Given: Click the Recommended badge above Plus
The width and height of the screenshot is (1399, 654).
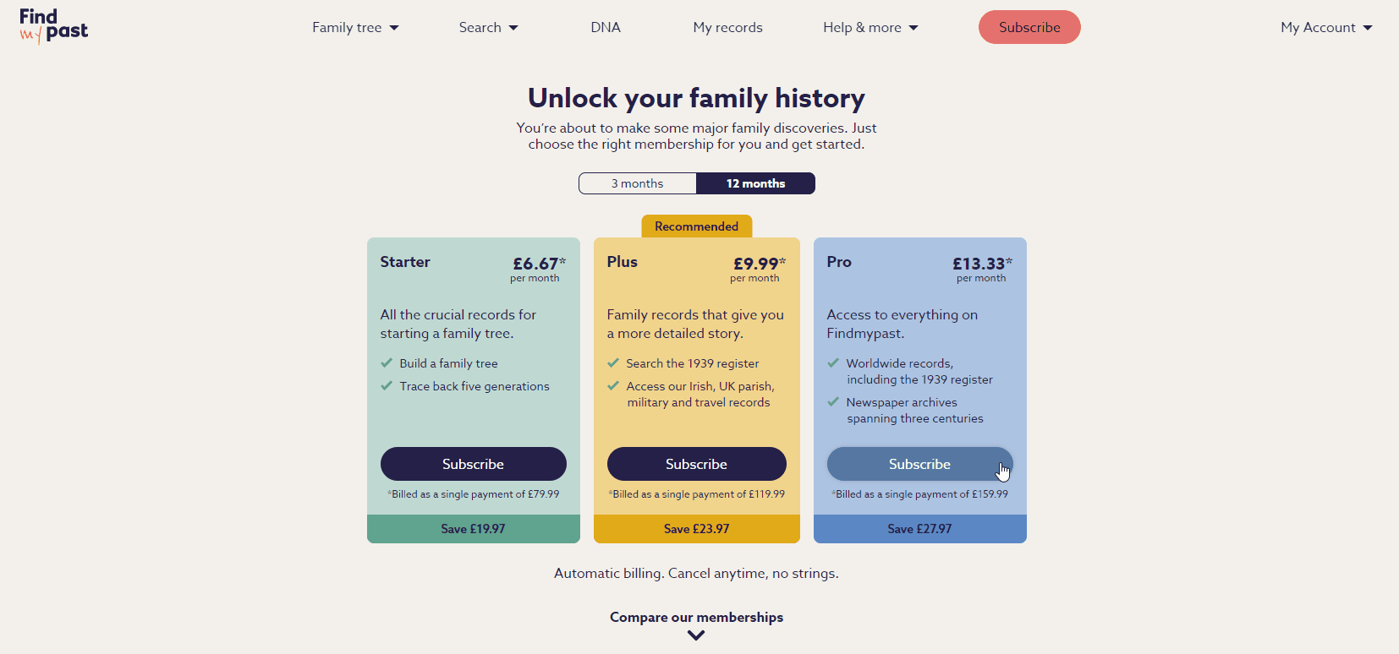Looking at the screenshot, I should coord(696,226).
